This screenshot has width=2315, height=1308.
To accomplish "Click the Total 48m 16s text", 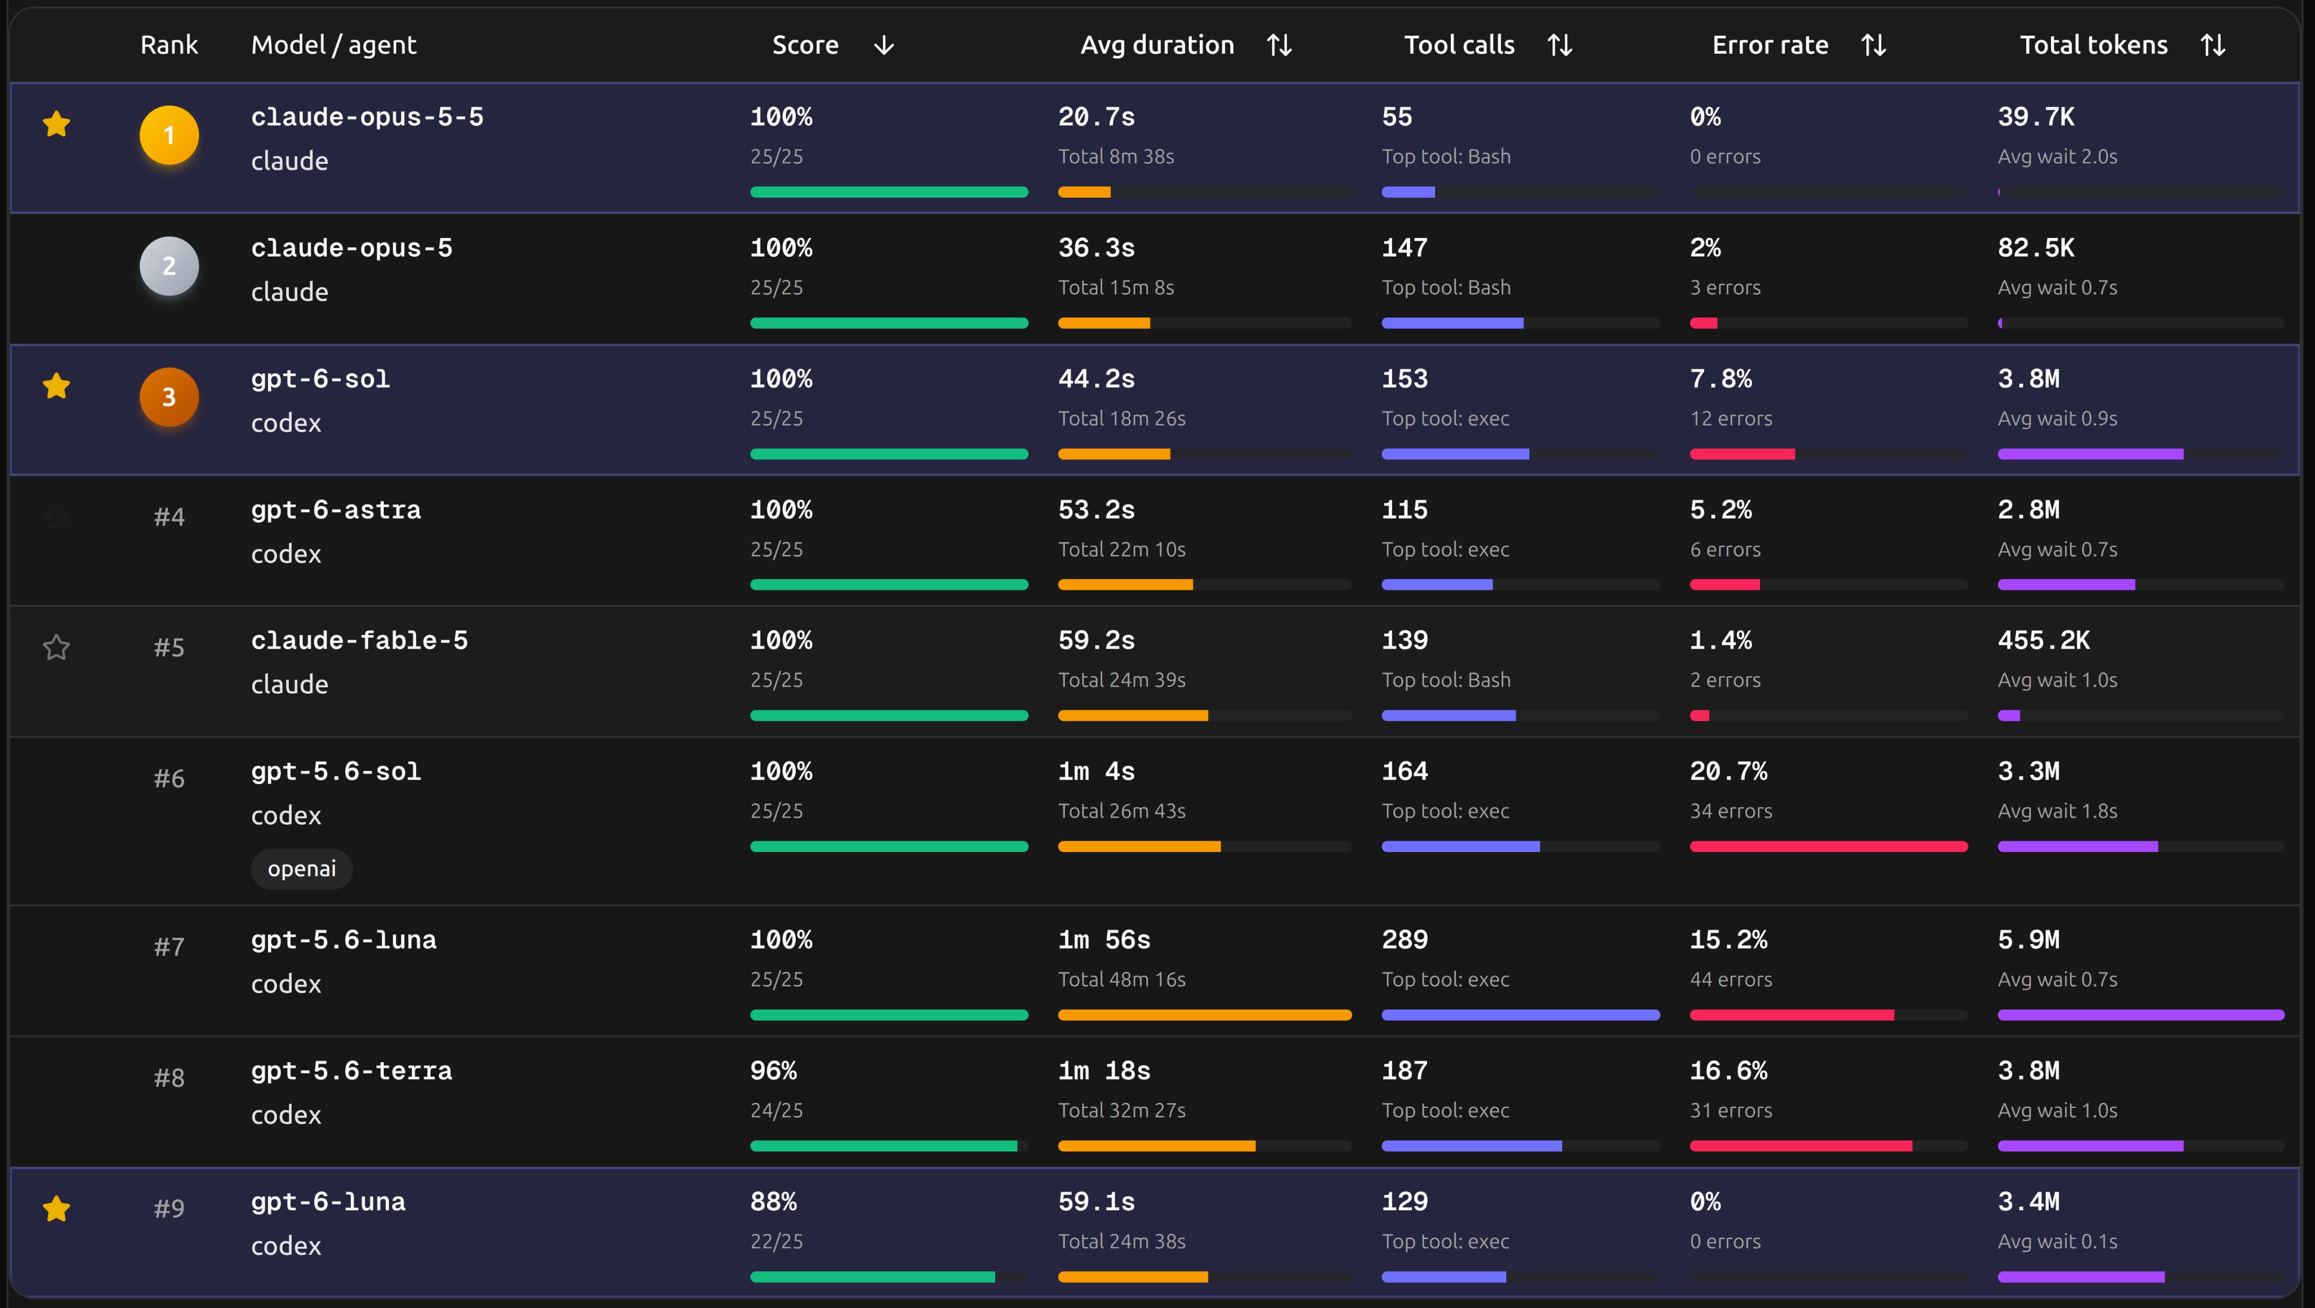I will (x=1121, y=979).
